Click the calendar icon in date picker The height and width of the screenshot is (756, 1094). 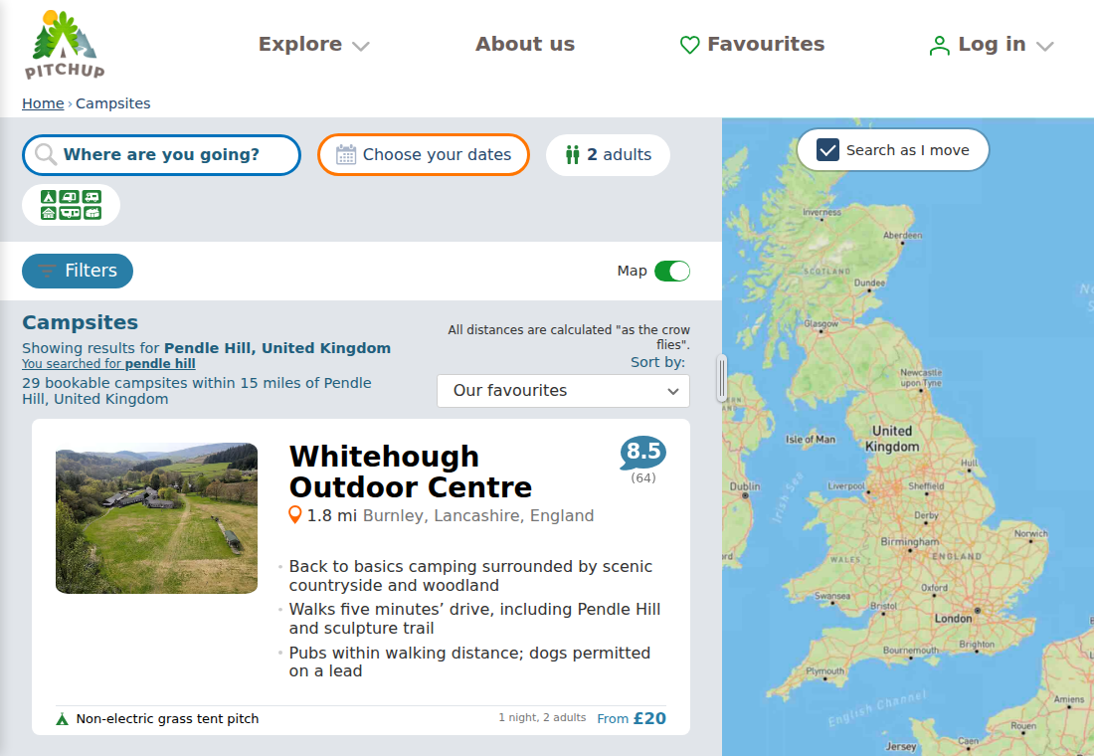click(346, 155)
